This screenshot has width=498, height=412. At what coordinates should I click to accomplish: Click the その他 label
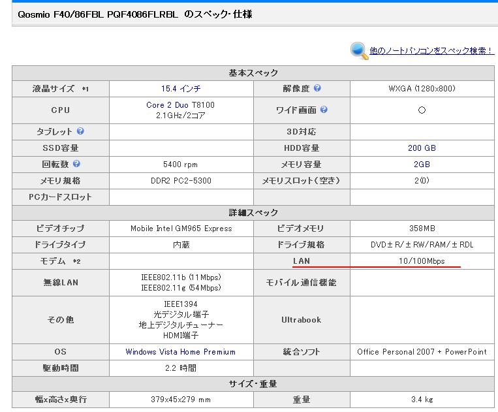pos(60,319)
